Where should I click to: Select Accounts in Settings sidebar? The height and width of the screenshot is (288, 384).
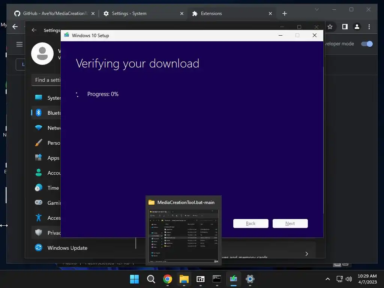click(46, 173)
